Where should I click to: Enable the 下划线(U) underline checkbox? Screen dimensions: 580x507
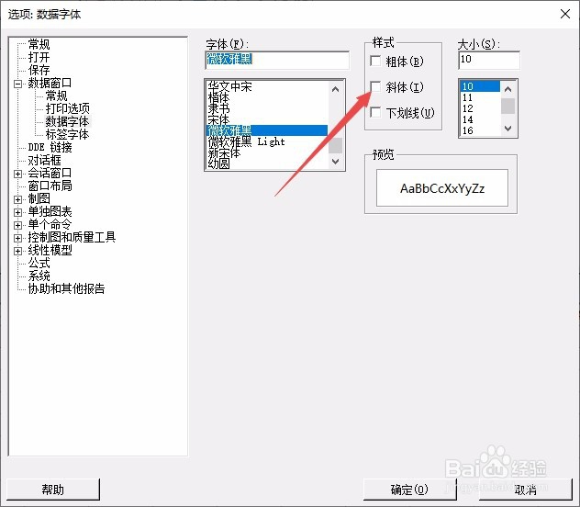click(375, 112)
